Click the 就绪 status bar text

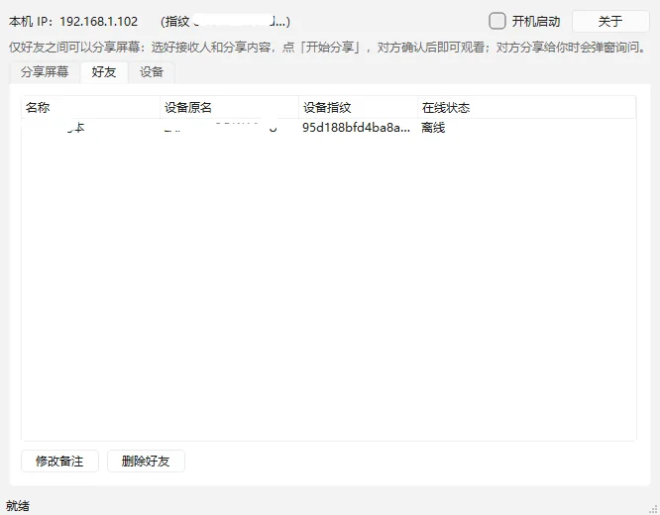[18, 506]
